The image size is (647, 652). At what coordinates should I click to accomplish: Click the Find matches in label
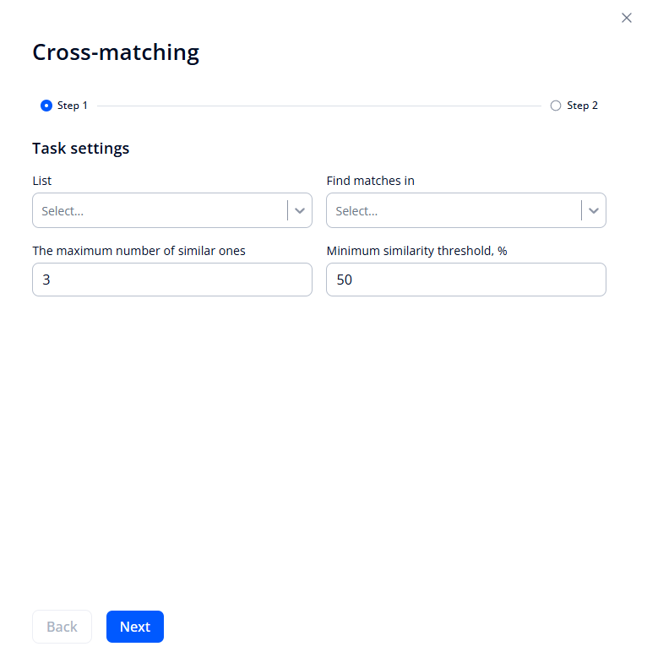370,181
